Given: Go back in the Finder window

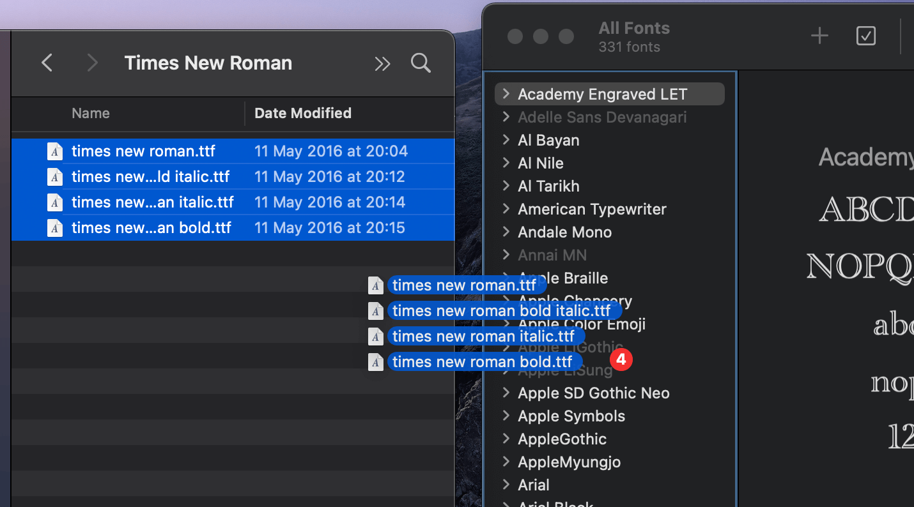Looking at the screenshot, I should point(47,63).
